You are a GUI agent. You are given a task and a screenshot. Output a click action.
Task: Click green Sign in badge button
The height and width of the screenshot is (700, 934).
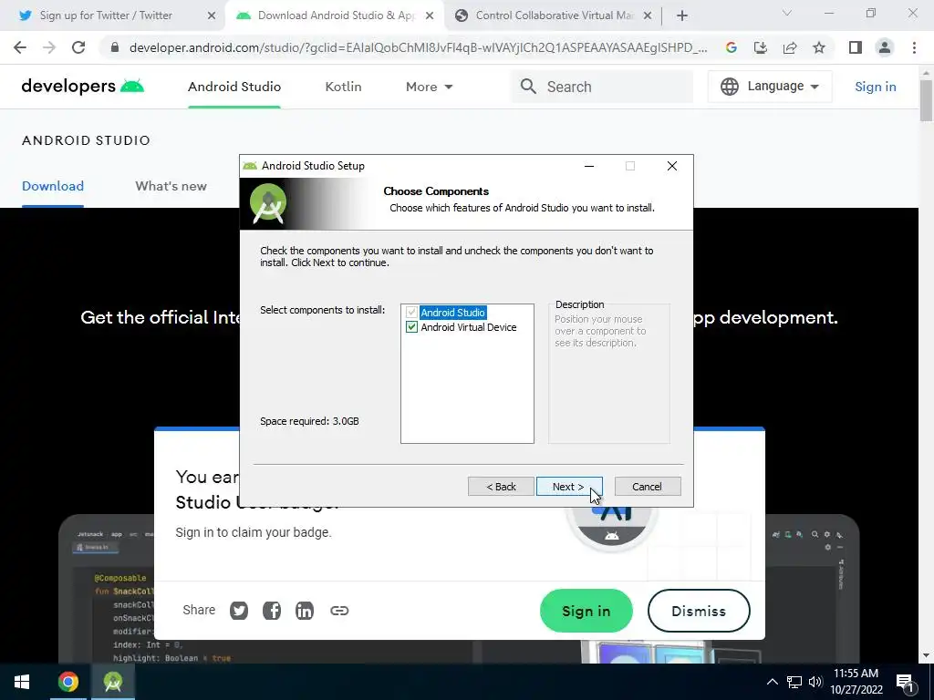[586, 611]
